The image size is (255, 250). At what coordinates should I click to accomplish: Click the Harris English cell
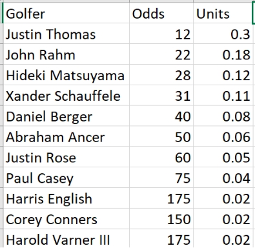coord(66,198)
